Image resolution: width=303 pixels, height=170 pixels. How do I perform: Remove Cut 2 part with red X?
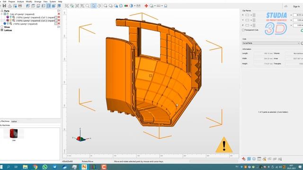(59, 20)
